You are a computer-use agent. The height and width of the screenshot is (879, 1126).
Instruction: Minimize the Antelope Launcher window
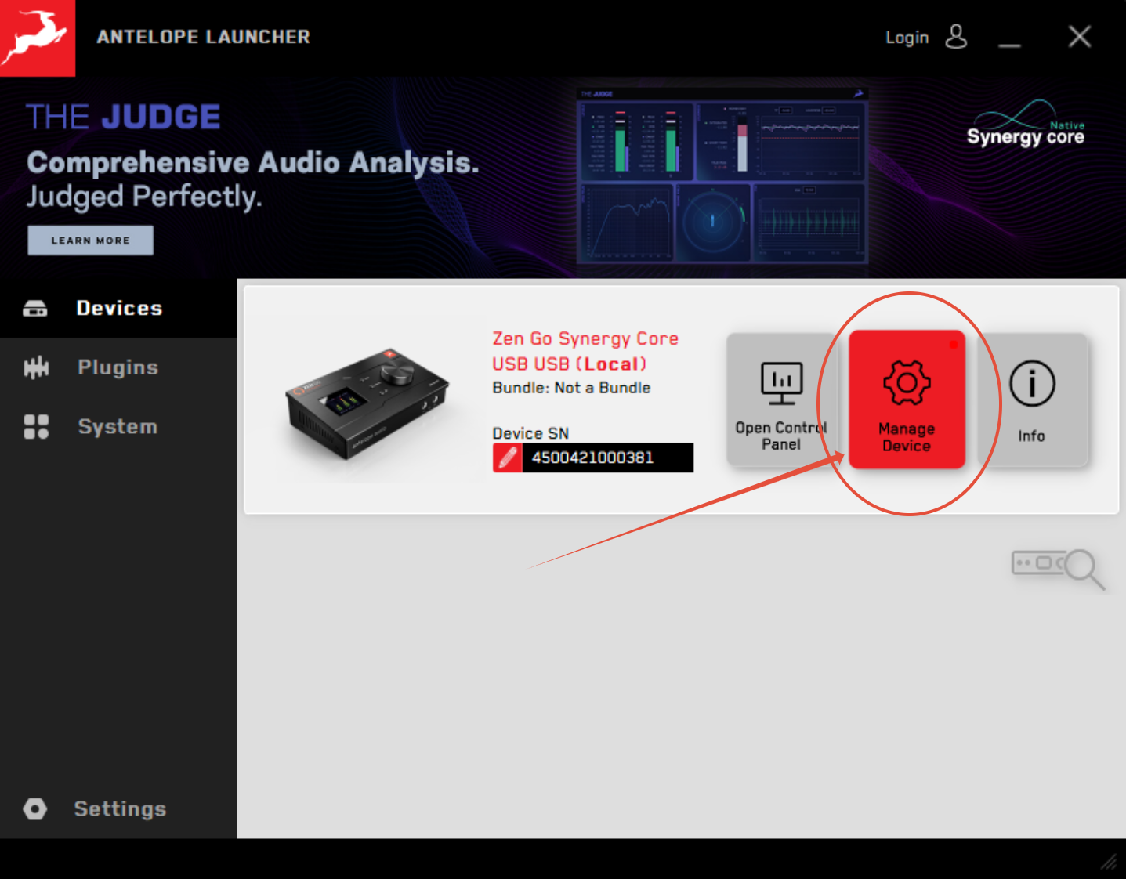(1009, 45)
